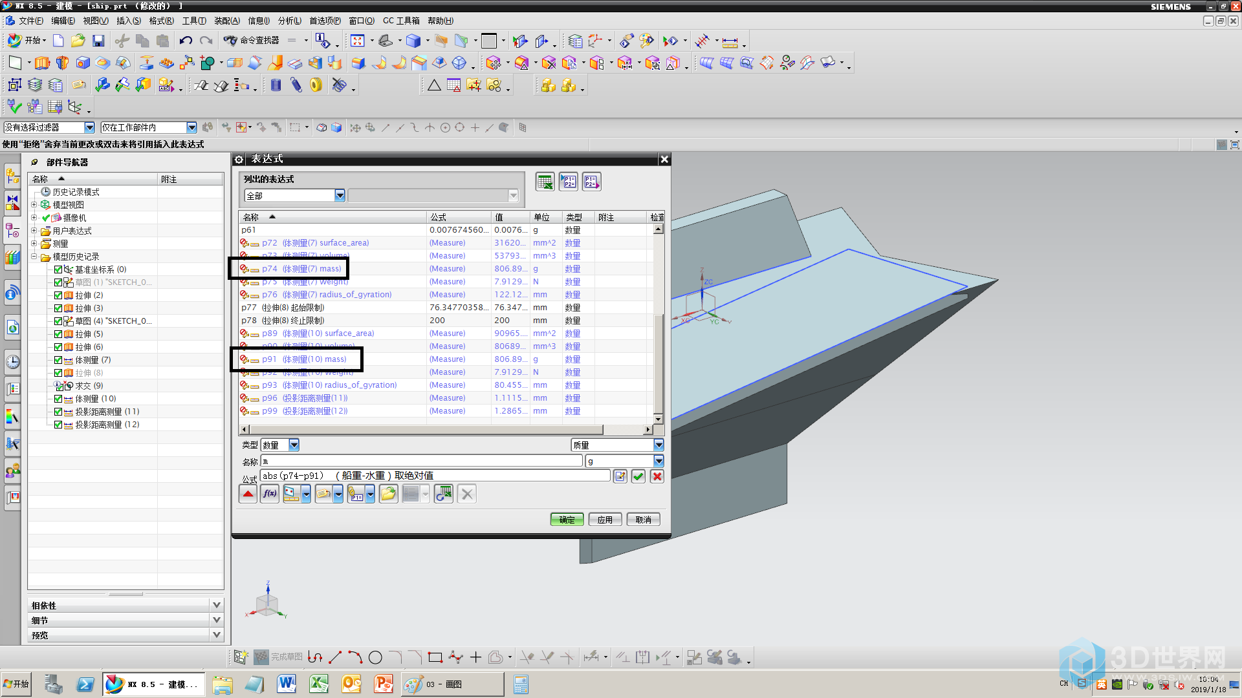Click the Assembly Navigator sidebar icon

(x=12, y=174)
